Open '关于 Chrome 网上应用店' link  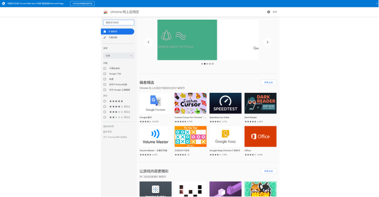pyautogui.click(x=115, y=137)
